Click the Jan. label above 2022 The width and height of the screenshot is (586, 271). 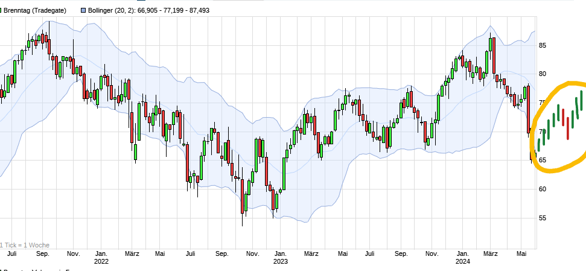(x=101, y=254)
